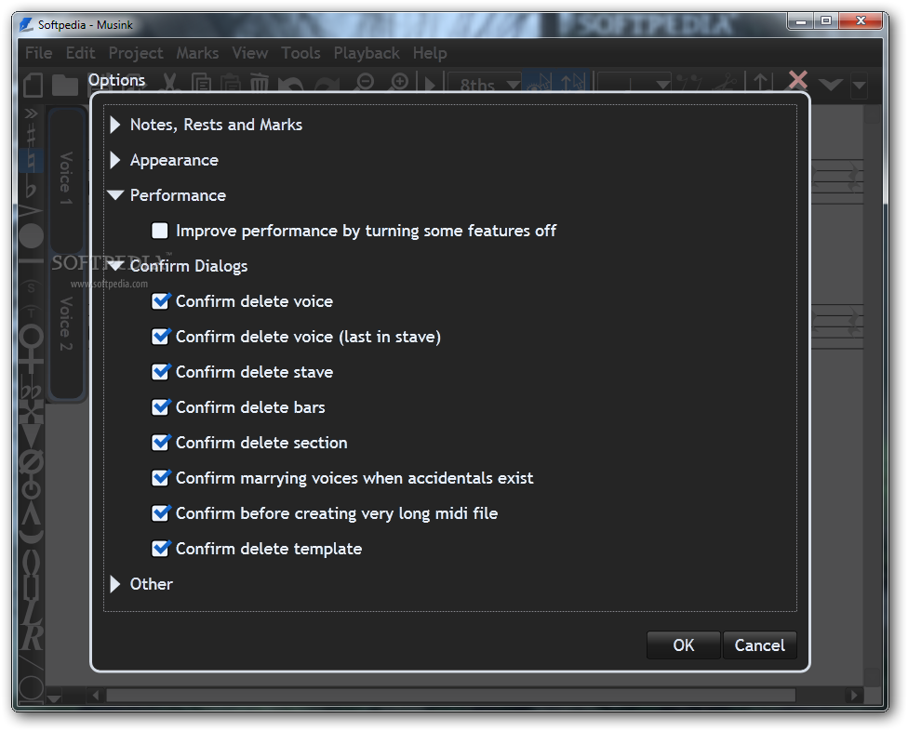Open the Tools menu

pos(301,53)
